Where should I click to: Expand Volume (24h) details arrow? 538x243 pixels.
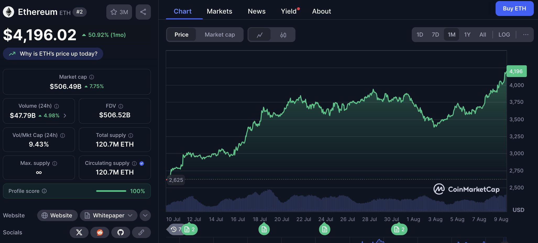(65, 115)
